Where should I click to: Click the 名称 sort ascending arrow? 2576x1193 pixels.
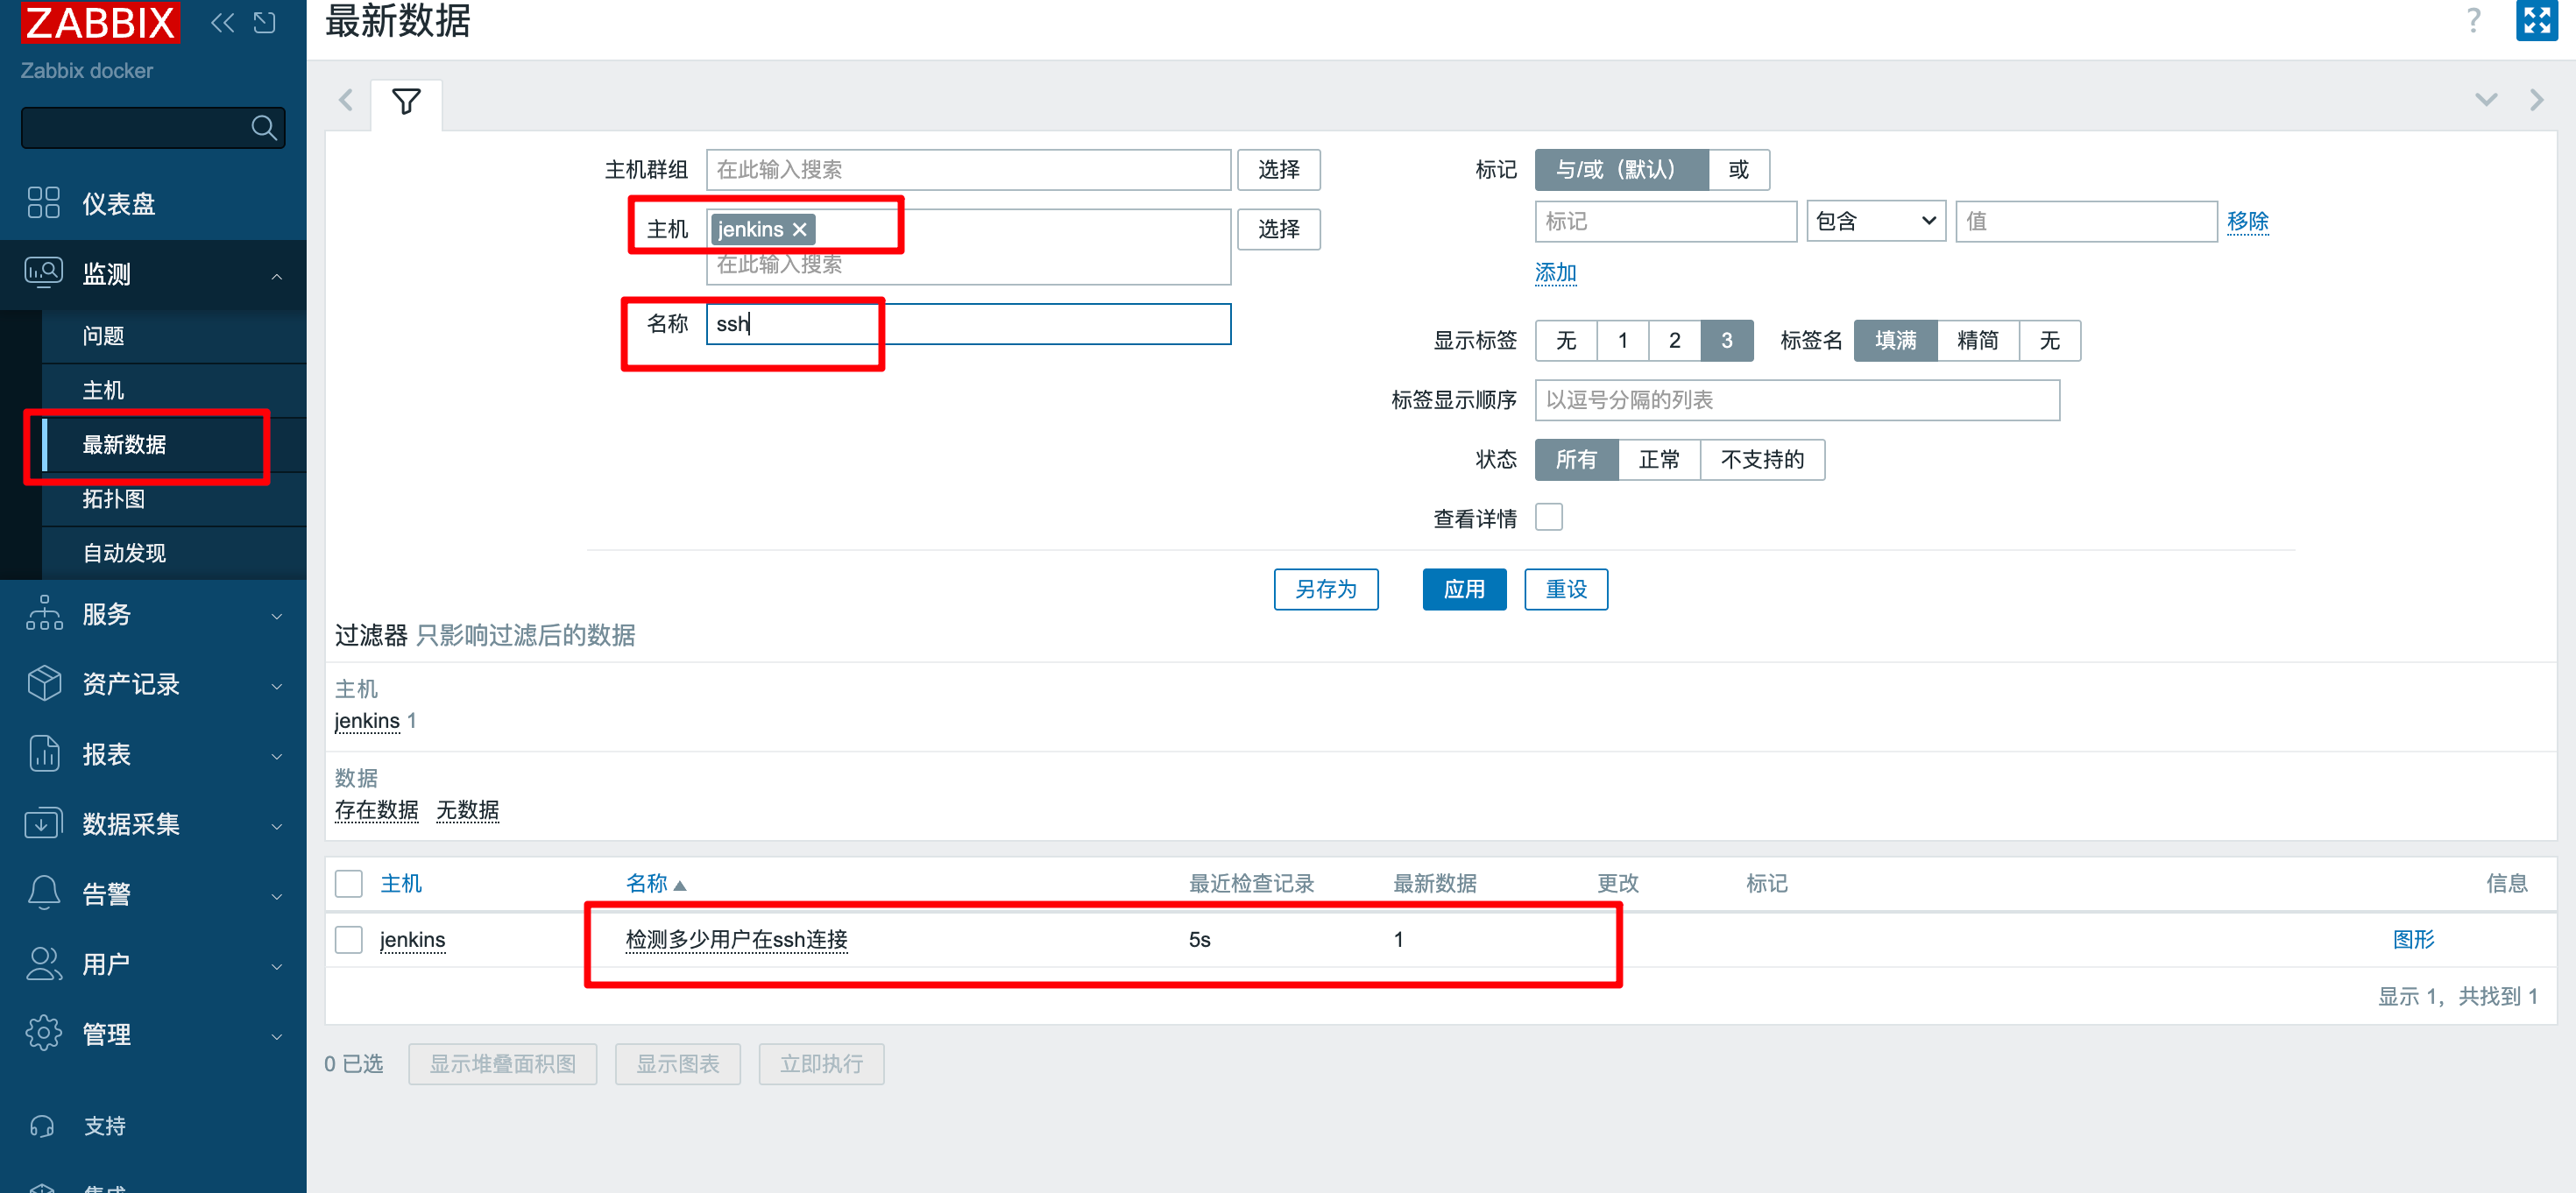point(680,885)
